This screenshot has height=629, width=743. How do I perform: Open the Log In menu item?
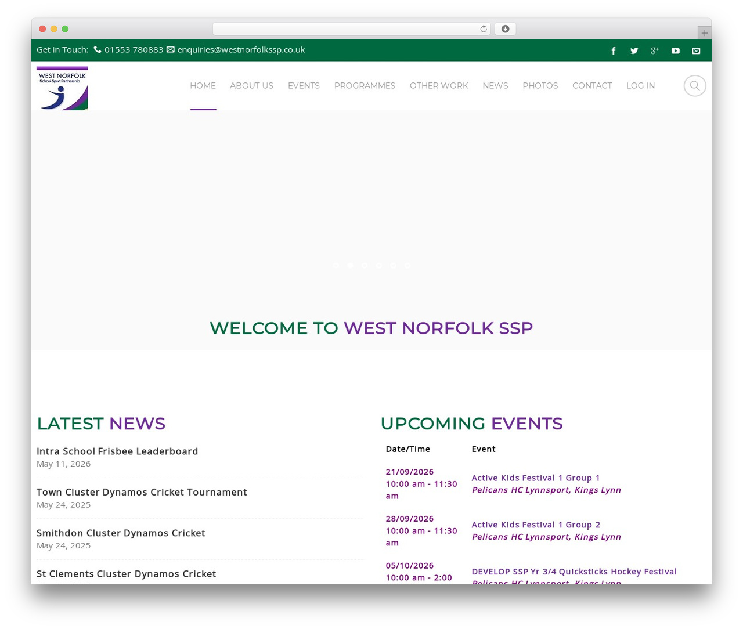pyautogui.click(x=640, y=86)
